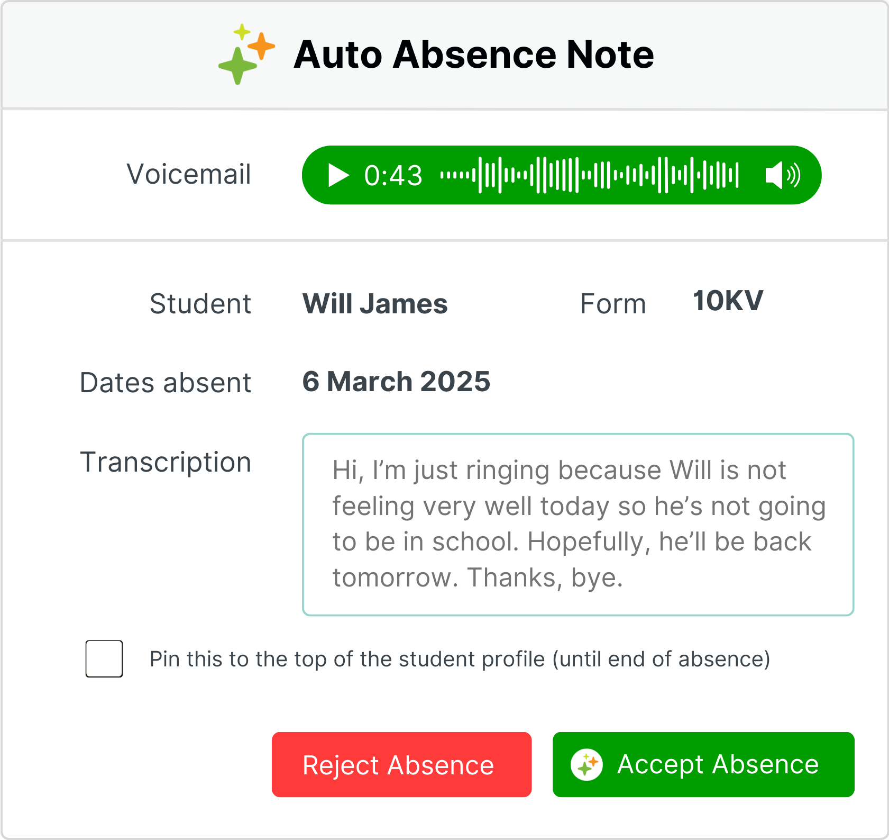Mute the voicemail with the speaker icon
889x840 pixels.
coord(782,175)
